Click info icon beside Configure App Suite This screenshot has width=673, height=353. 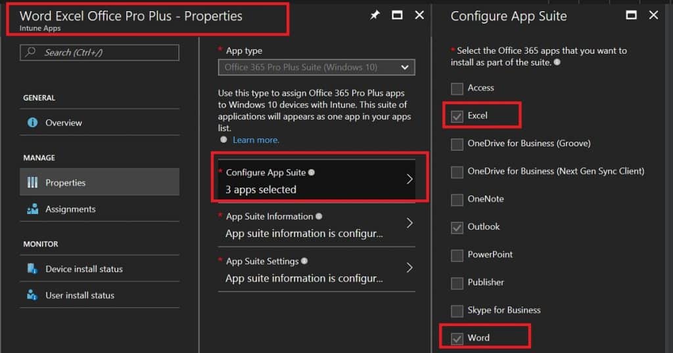[x=312, y=172]
